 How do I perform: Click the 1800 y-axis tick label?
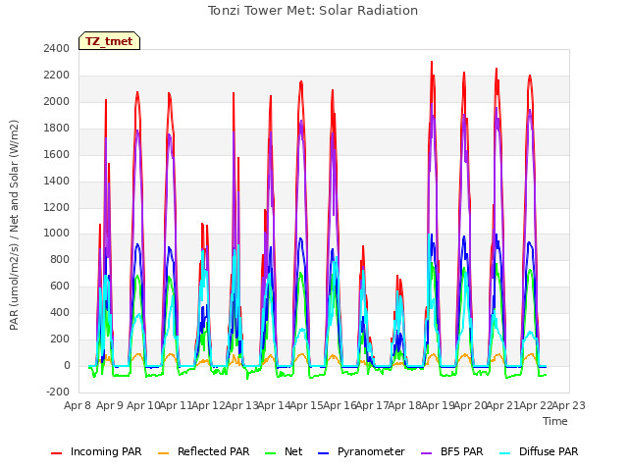coord(57,129)
